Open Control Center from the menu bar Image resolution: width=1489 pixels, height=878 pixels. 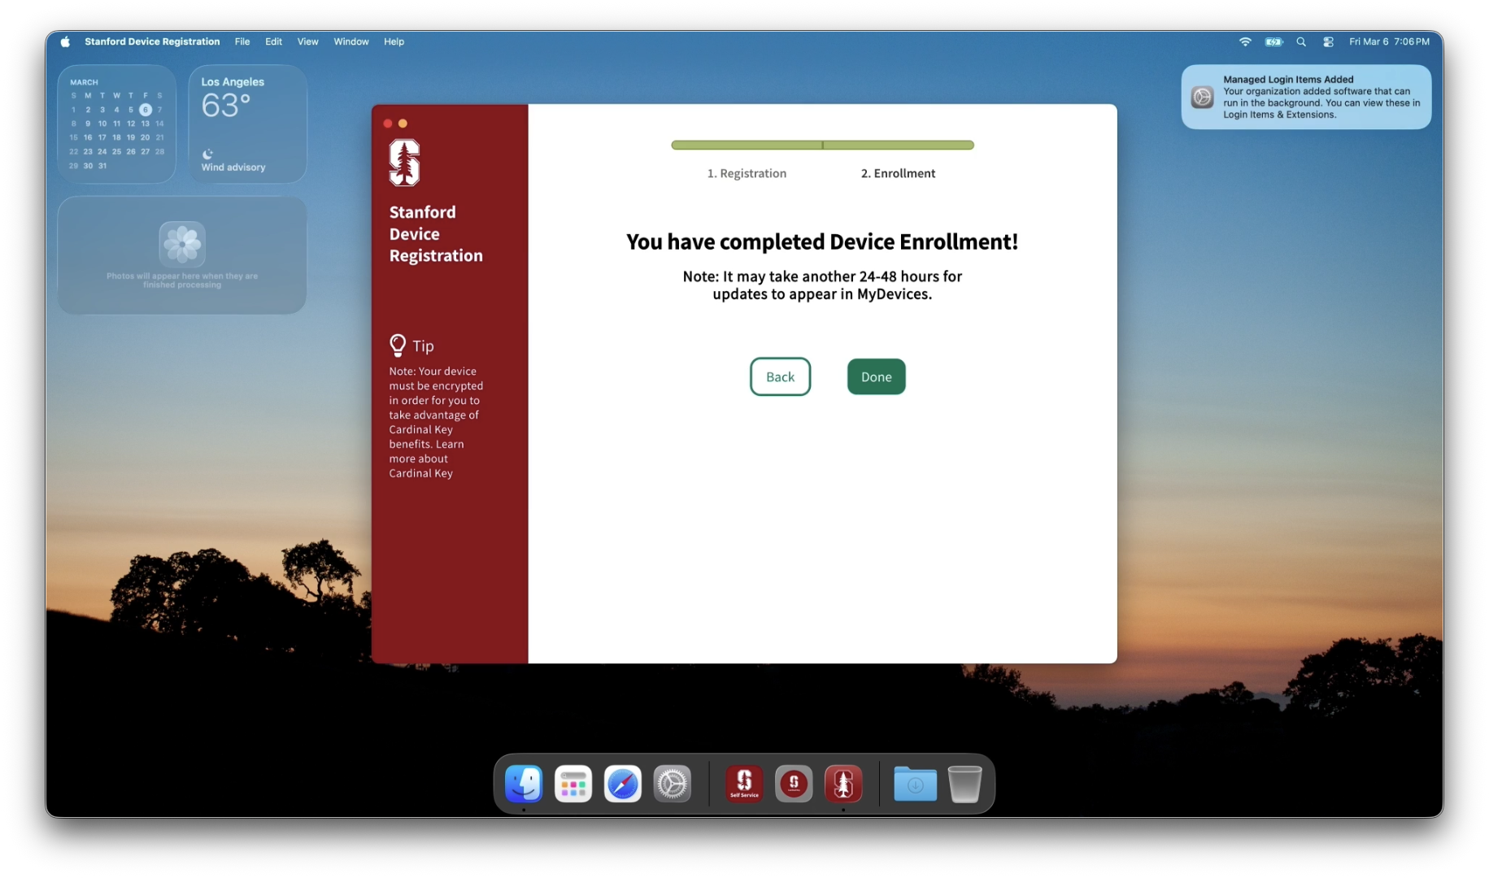pyautogui.click(x=1328, y=41)
